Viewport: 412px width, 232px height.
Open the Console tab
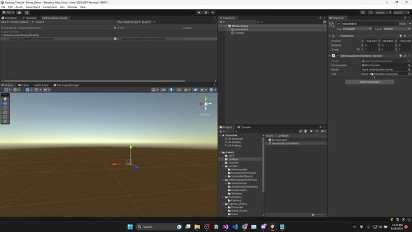point(244,128)
